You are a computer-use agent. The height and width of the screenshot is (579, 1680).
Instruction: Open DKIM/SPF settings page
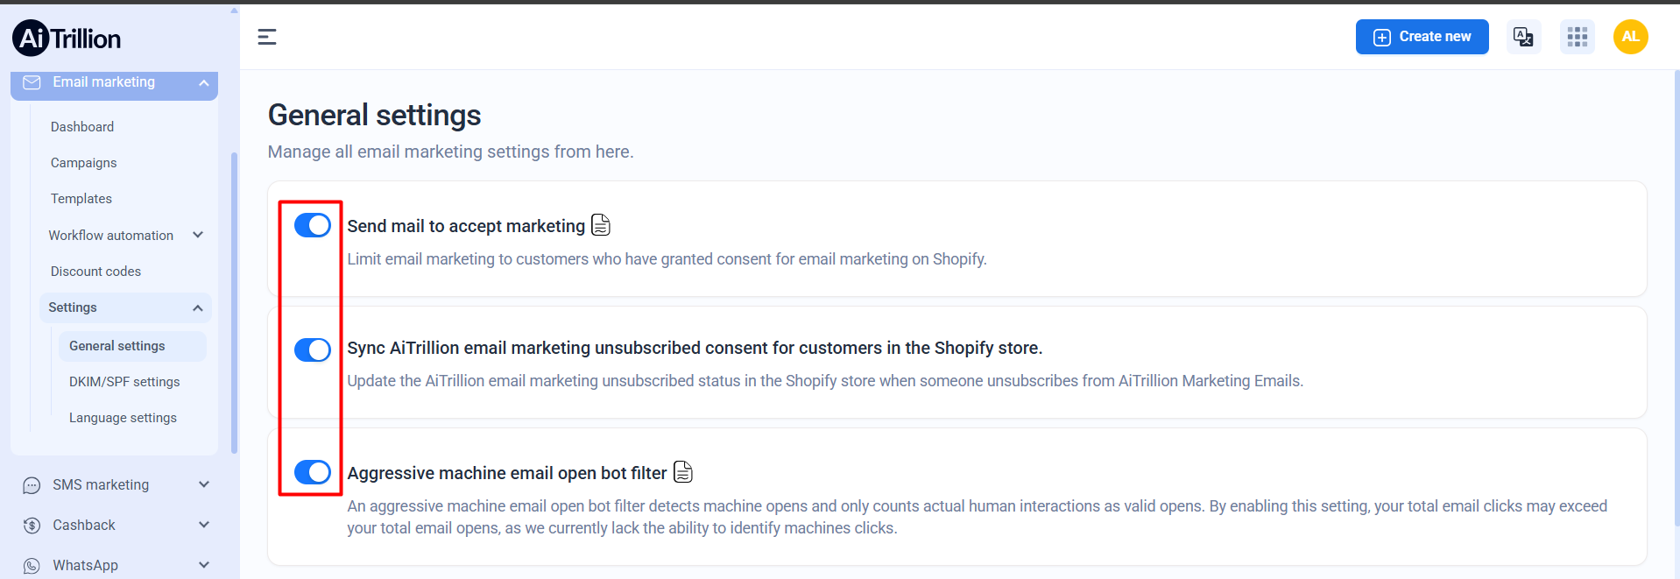(x=124, y=382)
